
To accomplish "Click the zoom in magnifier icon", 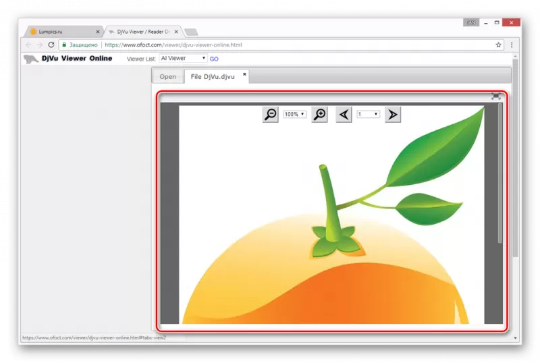I will (319, 114).
